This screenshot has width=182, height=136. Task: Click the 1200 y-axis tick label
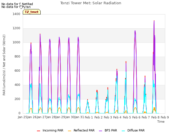point(16,28)
